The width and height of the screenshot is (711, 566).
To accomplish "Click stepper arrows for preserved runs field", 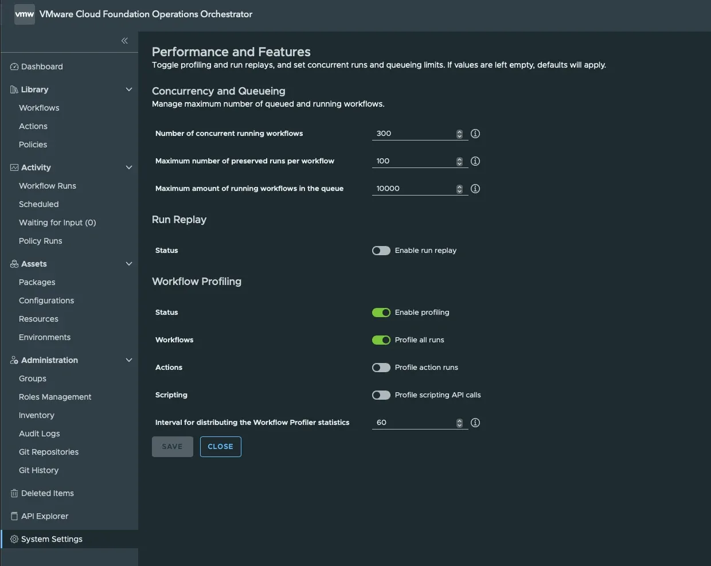I will (x=459, y=161).
